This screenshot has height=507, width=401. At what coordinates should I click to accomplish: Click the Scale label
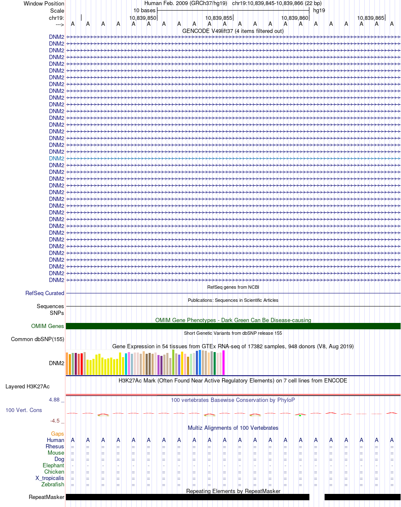tap(57, 11)
